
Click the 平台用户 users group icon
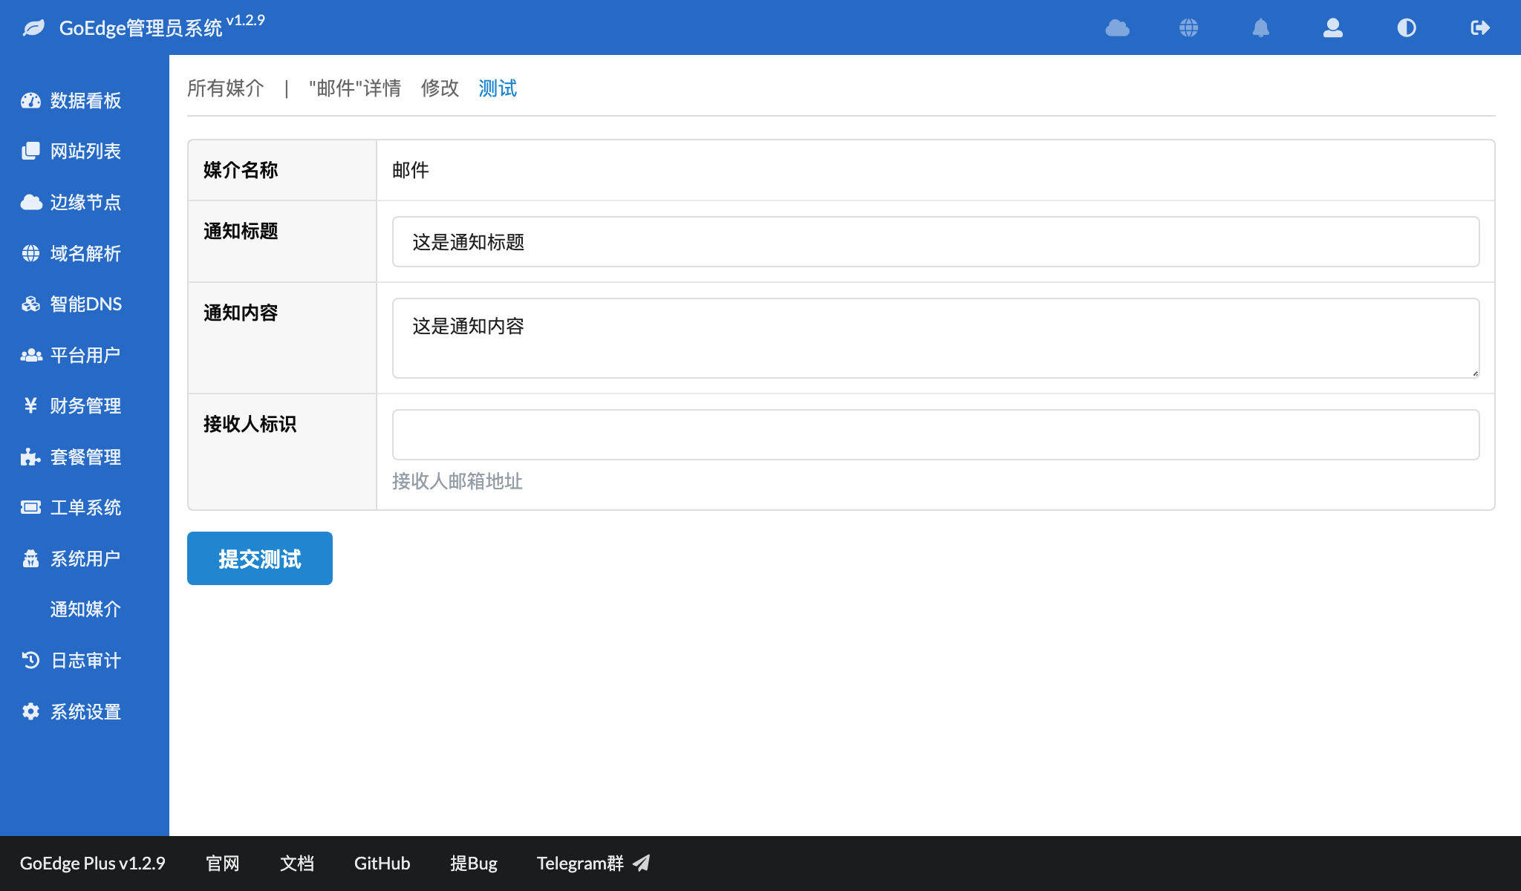click(x=30, y=355)
